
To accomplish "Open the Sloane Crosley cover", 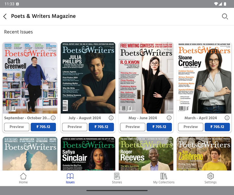I will (204, 78).
